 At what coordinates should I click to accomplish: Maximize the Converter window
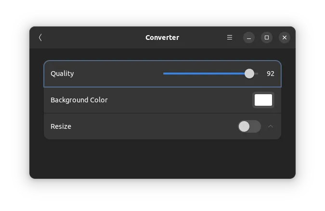coord(267,37)
